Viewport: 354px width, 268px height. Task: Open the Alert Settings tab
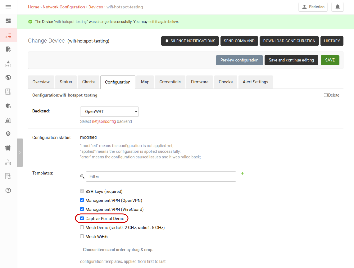255,82
